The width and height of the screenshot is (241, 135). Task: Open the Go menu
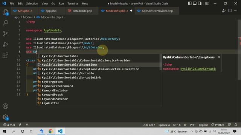tap(53, 3)
